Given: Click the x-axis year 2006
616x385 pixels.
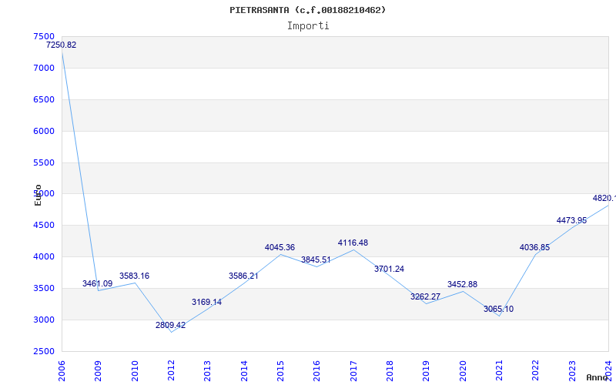Looking at the screenshot, I should click(x=62, y=371).
